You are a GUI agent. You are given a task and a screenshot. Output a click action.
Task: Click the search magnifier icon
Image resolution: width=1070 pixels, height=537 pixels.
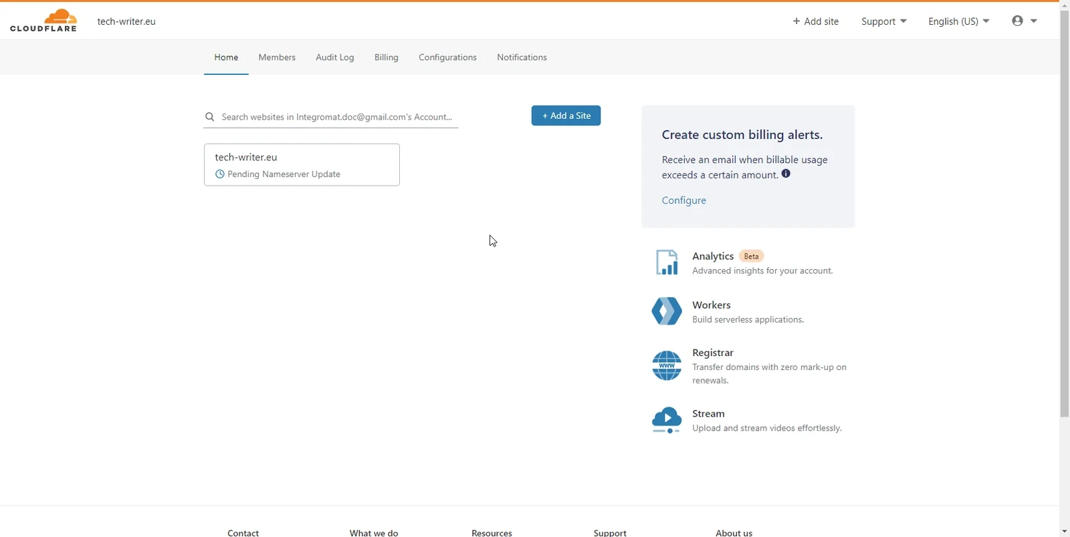click(x=210, y=117)
